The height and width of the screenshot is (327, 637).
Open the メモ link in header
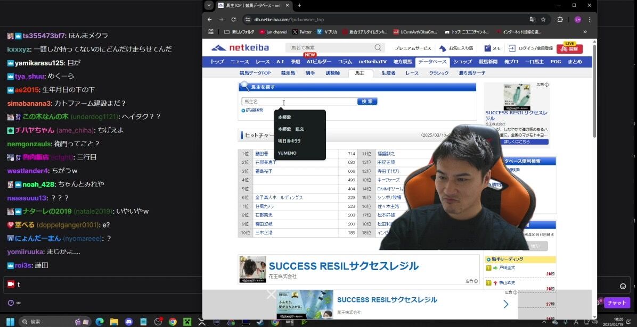point(492,48)
